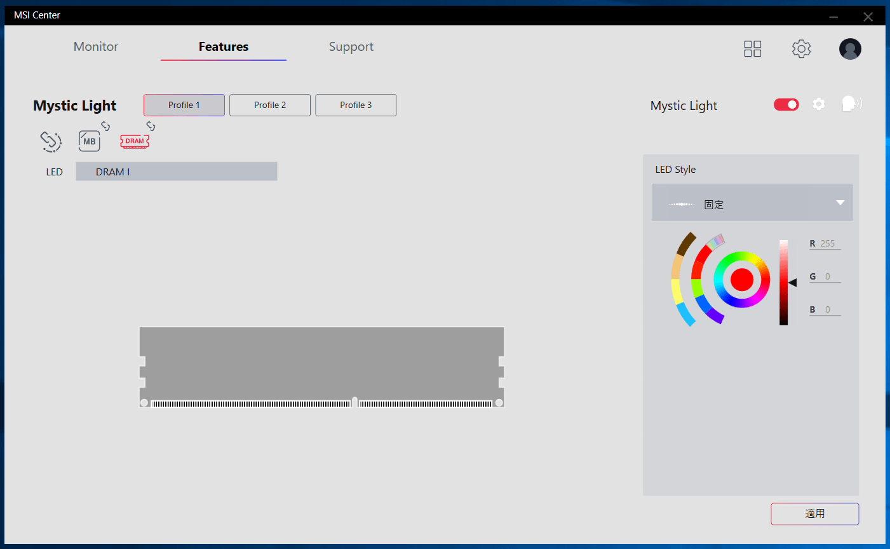Select the red DRAM device icon
Screen dimensions: 890x549
point(135,141)
